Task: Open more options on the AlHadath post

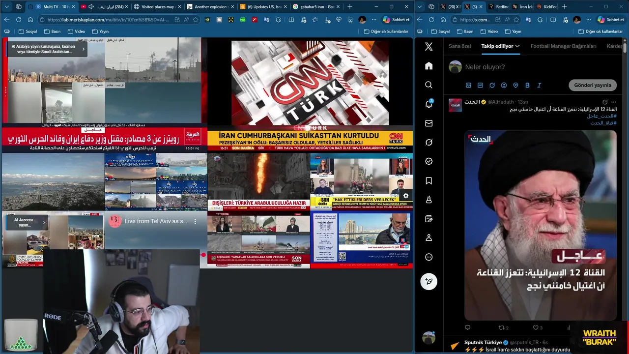Action: [614, 102]
